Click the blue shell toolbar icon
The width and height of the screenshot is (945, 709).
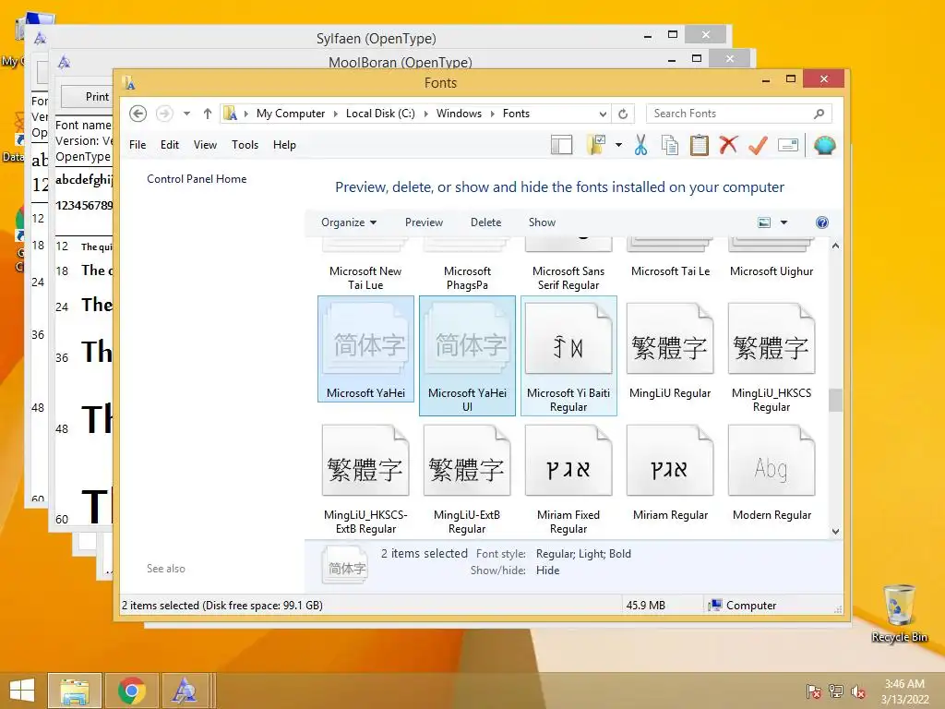(x=824, y=145)
